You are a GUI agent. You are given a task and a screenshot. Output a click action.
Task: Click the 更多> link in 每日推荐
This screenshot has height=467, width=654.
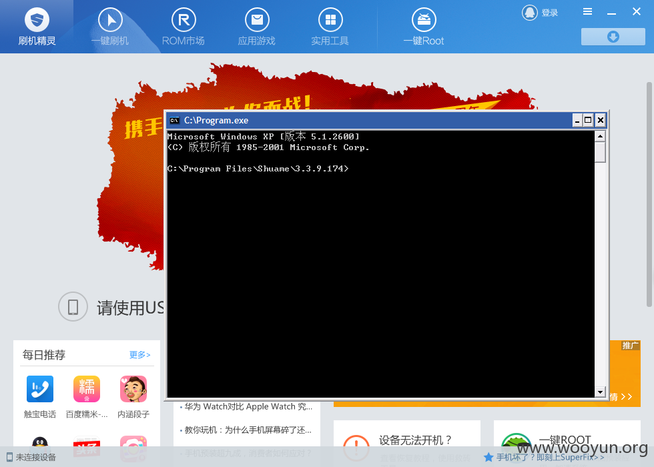(139, 355)
